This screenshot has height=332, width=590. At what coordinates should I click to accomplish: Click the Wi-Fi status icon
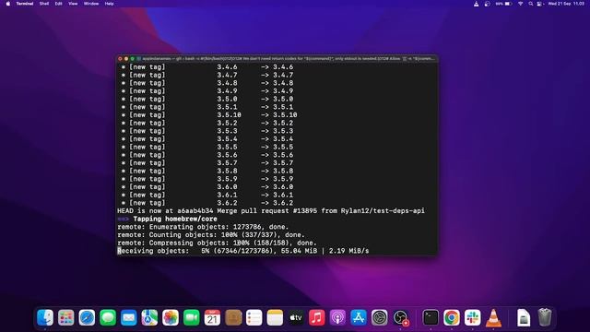click(x=520, y=4)
